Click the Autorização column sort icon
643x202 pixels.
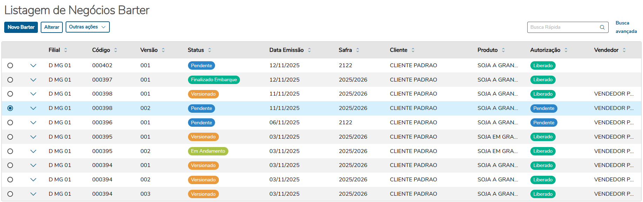566,50
